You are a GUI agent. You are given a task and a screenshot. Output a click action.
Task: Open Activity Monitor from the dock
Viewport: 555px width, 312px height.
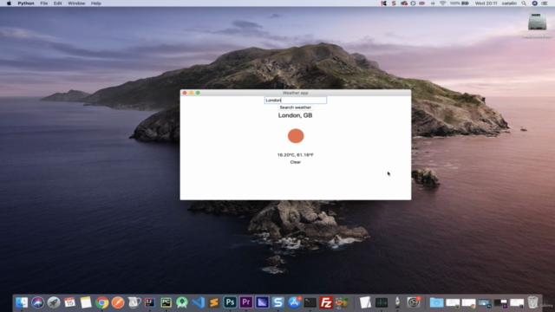[382, 302]
